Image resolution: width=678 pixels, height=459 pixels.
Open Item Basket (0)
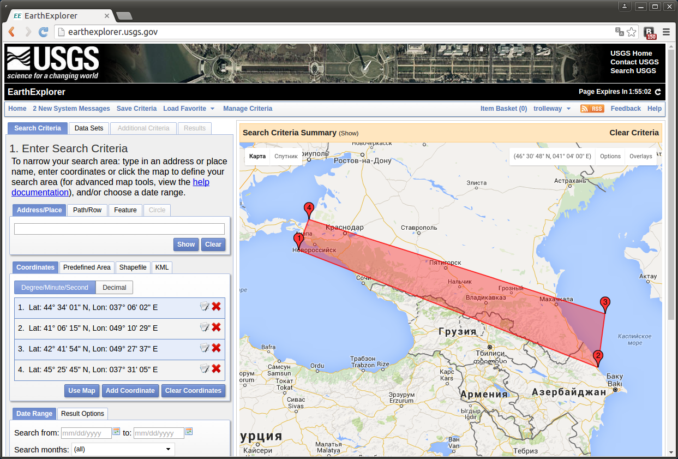[x=503, y=109]
